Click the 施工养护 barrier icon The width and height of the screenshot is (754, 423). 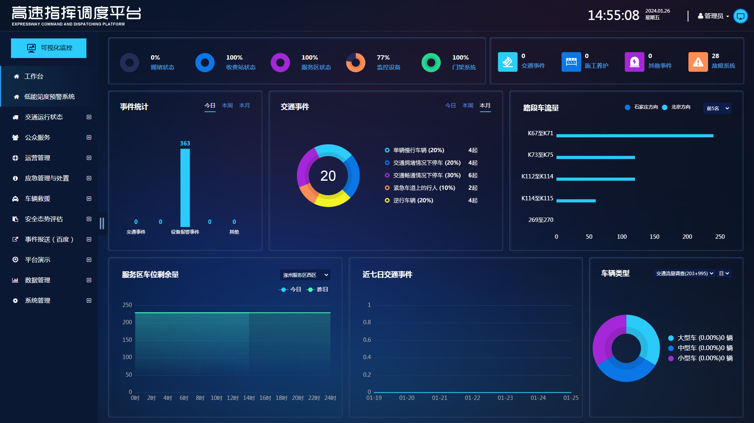point(571,62)
